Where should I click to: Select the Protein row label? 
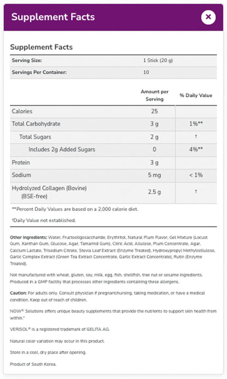pyautogui.click(x=21, y=163)
